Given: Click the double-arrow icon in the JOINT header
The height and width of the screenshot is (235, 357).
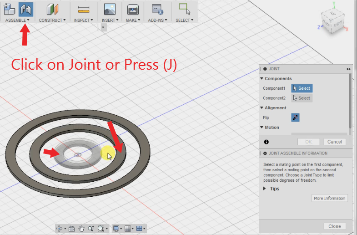Looking at the screenshot, I should click(x=348, y=69).
